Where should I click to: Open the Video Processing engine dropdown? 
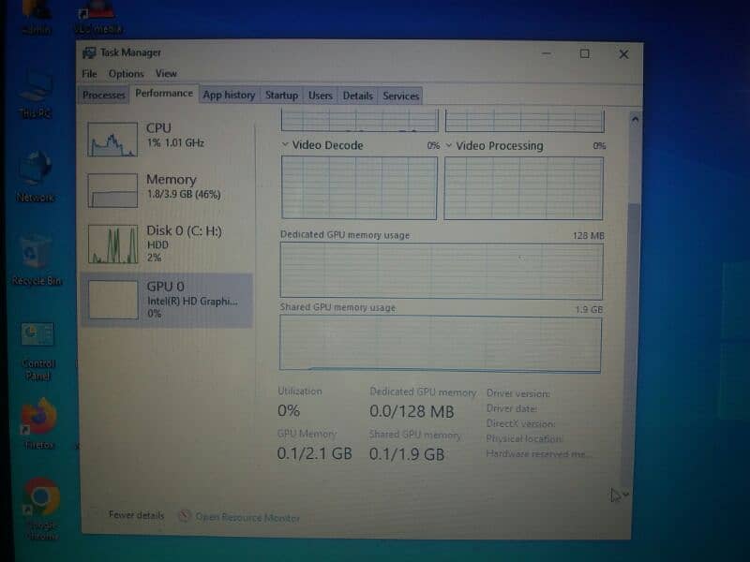[449, 146]
